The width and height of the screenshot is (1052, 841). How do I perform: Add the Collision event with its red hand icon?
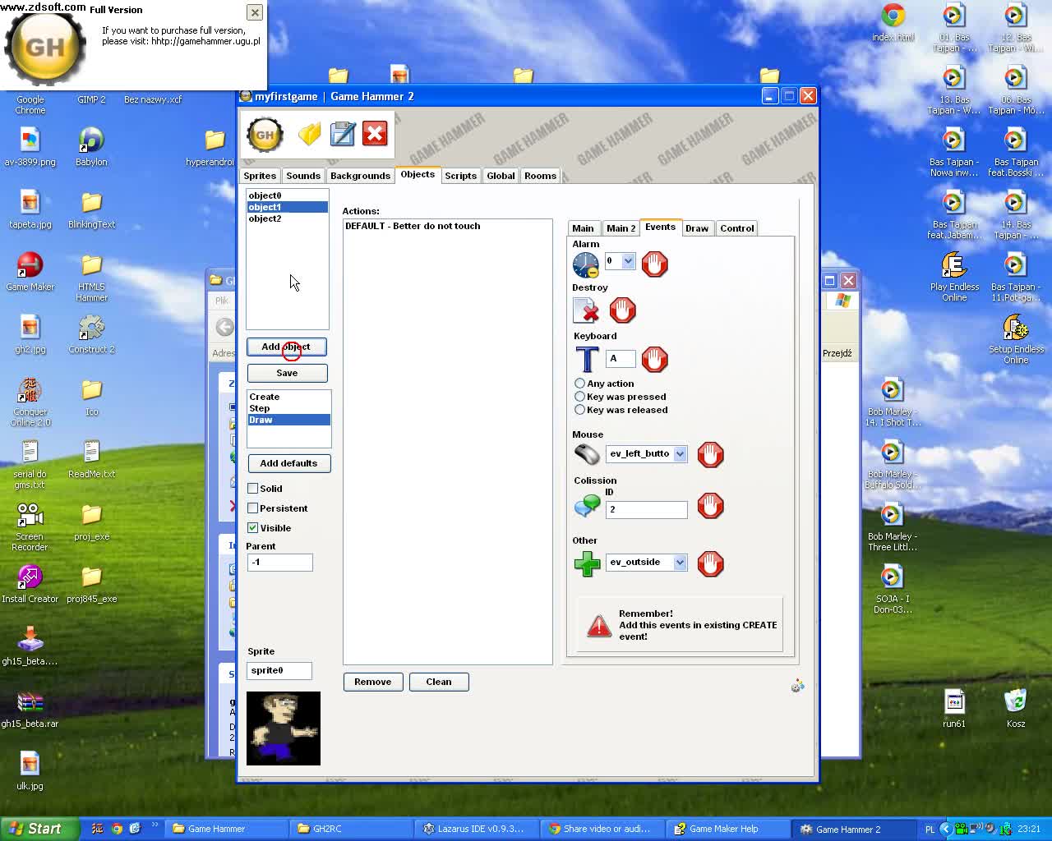point(711,506)
